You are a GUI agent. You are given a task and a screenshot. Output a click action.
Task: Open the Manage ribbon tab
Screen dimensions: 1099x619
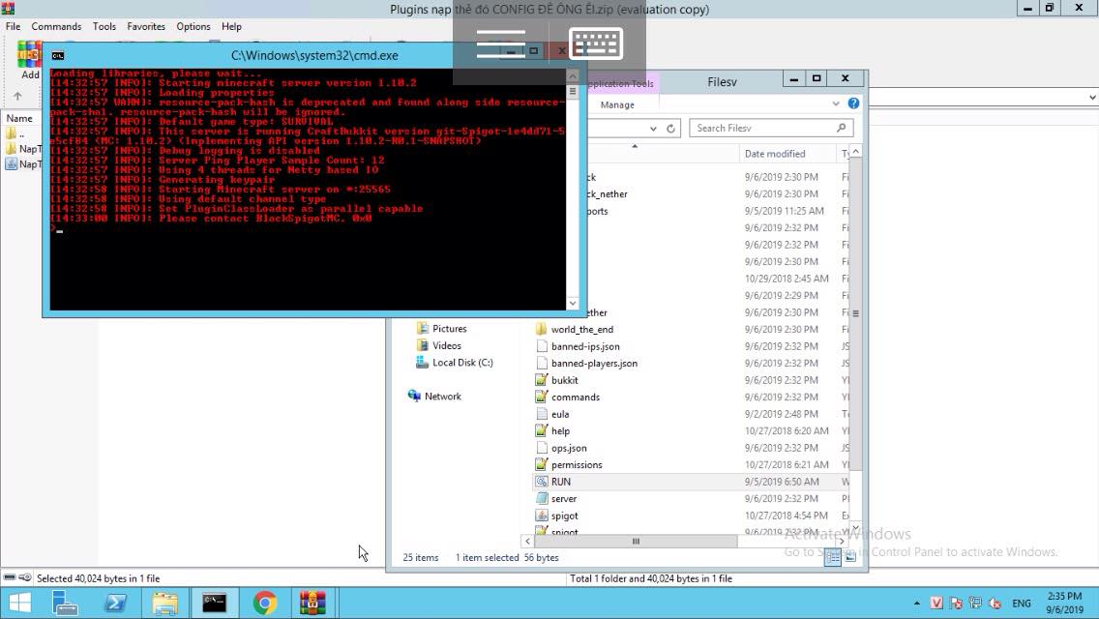click(x=617, y=104)
